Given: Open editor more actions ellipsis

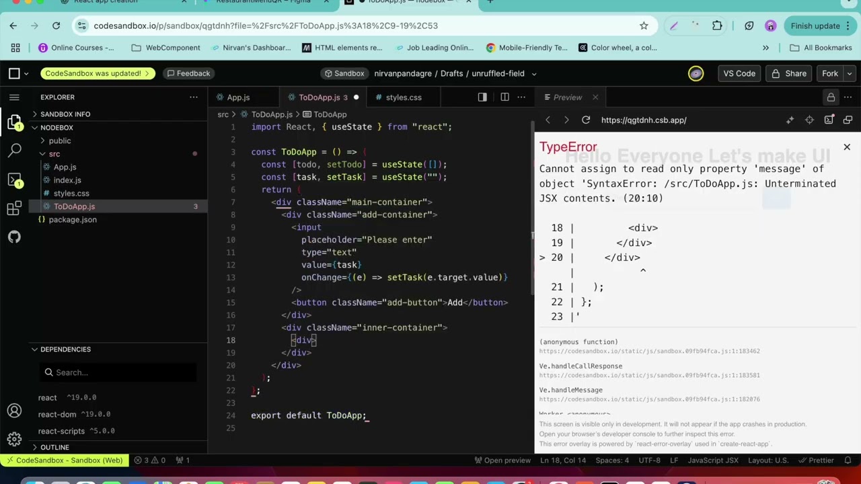Looking at the screenshot, I should coord(521,97).
